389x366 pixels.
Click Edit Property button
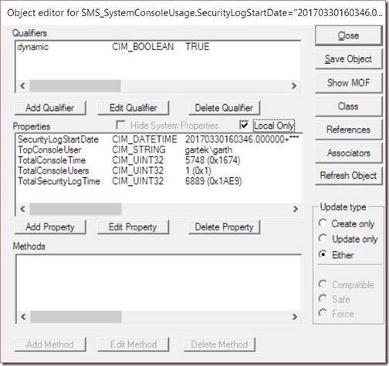tap(133, 227)
